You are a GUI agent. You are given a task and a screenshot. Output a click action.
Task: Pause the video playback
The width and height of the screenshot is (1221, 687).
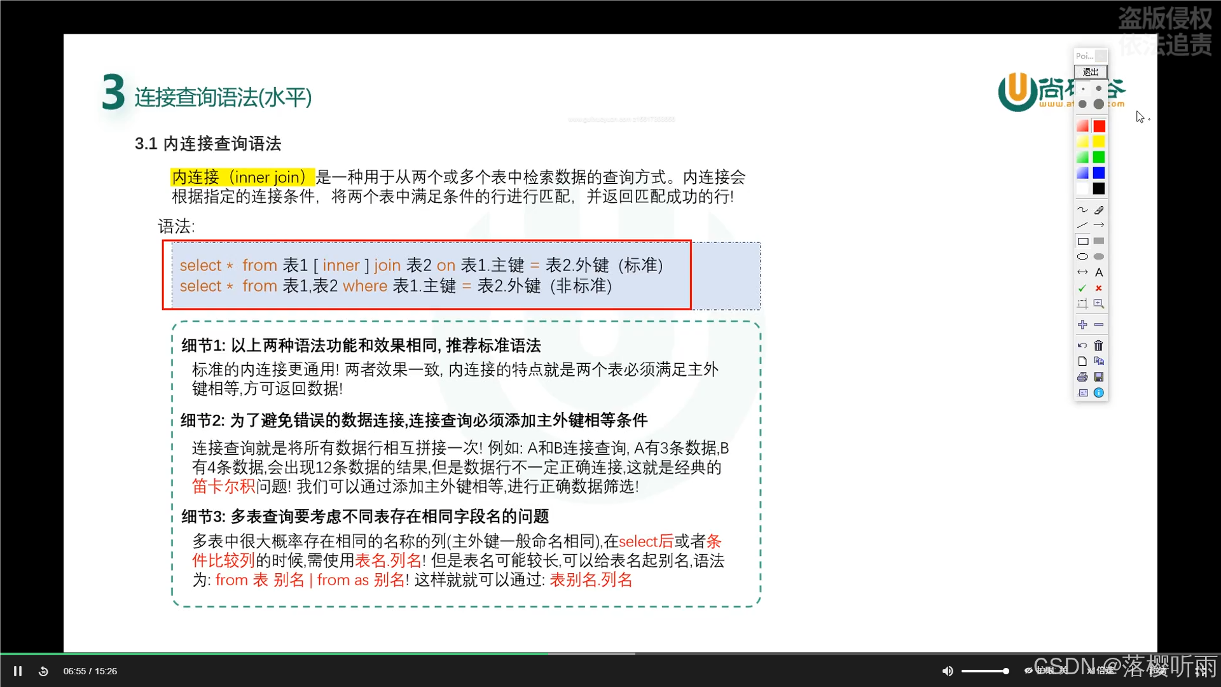coord(18,671)
